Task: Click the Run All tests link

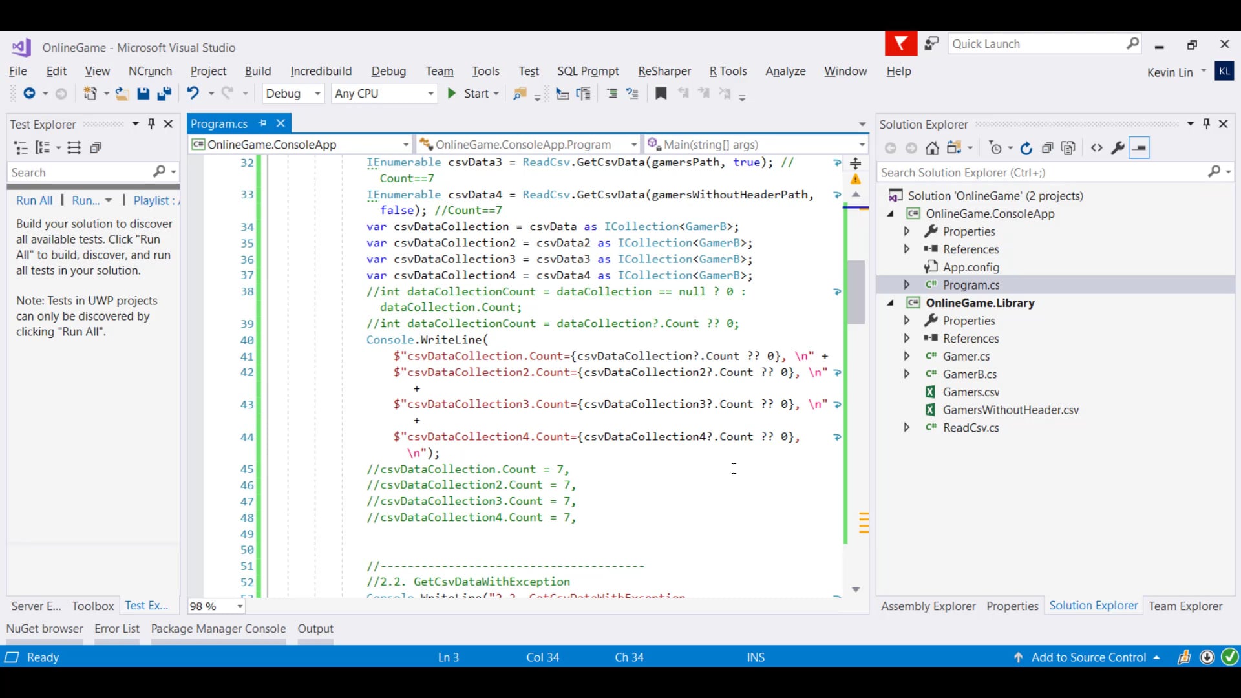Action: (34, 200)
